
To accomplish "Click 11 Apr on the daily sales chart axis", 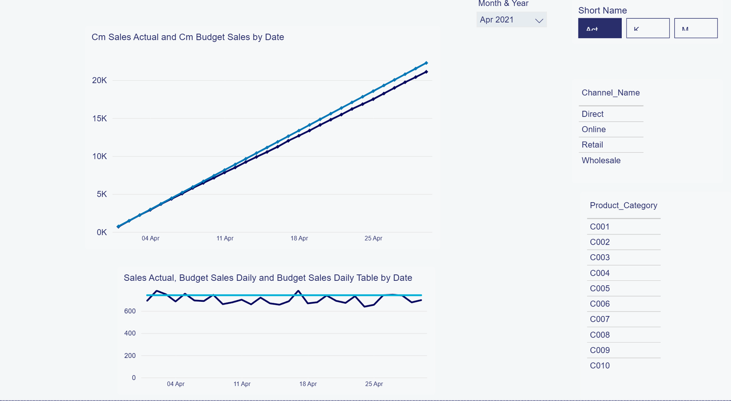I will tap(242, 384).
